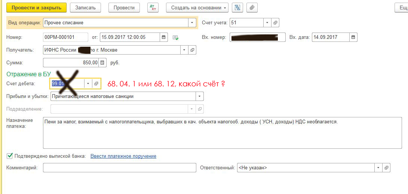Open Счет дебета item icon

96,83
